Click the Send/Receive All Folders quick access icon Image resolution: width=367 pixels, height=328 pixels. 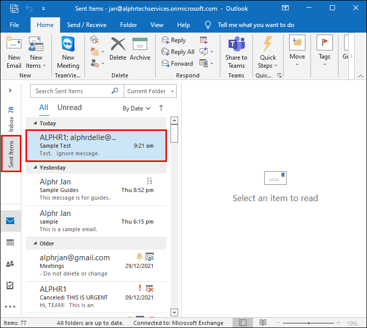(14, 9)
